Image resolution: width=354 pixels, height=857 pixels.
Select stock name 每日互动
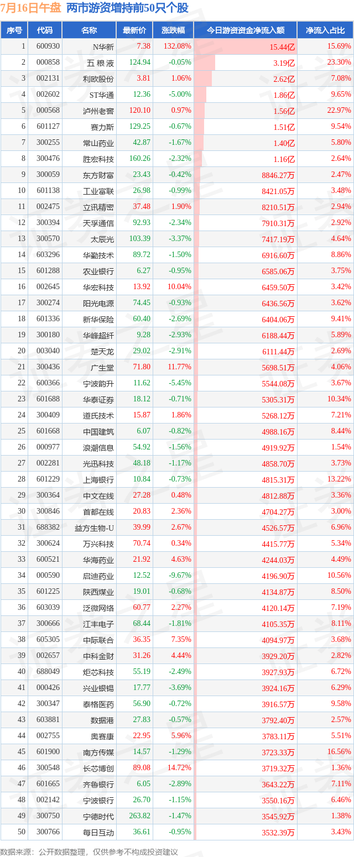tap(98, 832)
